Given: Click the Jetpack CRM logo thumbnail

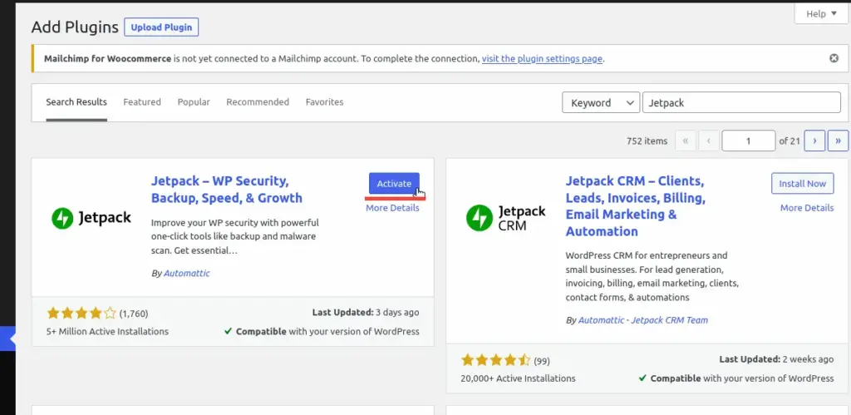Looking at the screenshot, I should coord(506,218).
